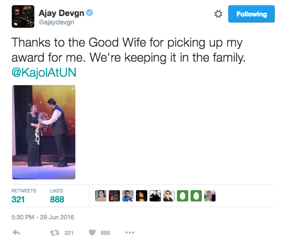Open the gear settings dropdown
The image size is (288, 249).
[218, 14]
